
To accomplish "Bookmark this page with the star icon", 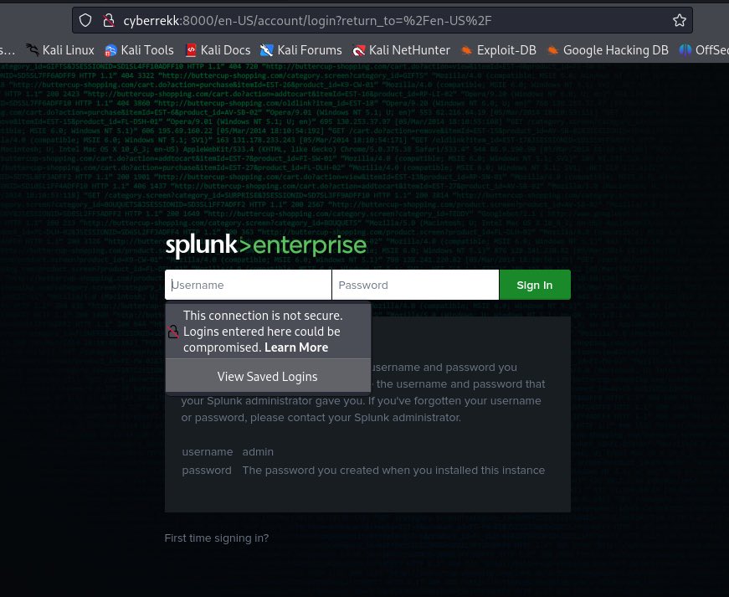I will [x=680, y=20].
